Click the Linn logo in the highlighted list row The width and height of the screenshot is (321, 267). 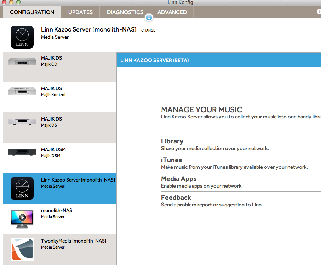[22, 188]
